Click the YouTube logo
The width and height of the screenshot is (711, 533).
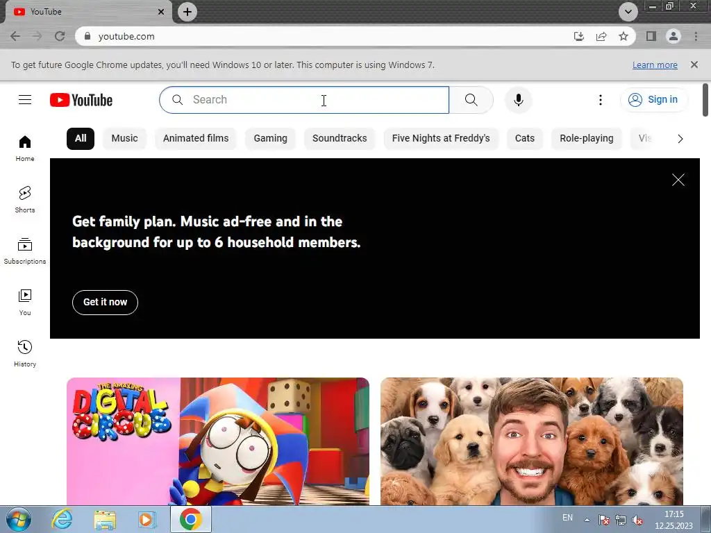[81, 100]
